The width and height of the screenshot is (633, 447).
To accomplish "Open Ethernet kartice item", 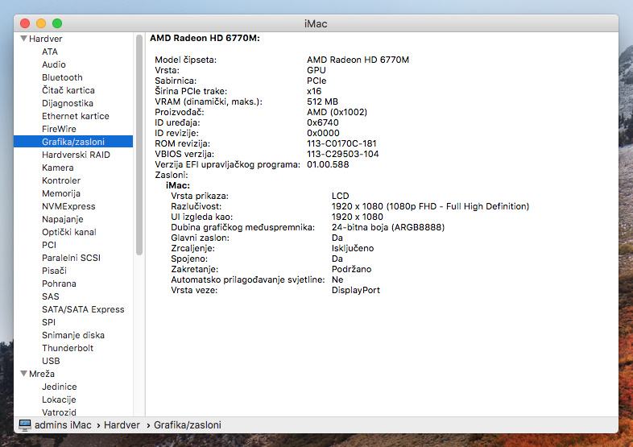I will click(75, 116).
